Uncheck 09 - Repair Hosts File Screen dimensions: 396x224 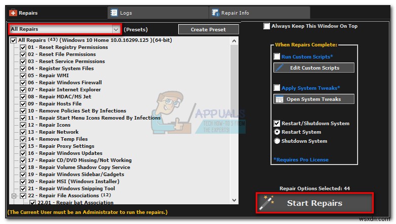point(23,104)
